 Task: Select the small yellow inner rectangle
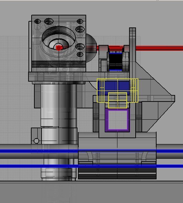(117, 100)
